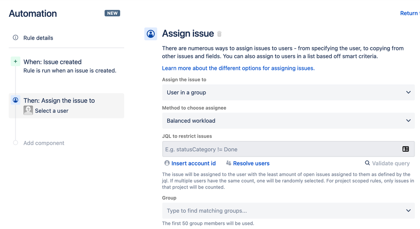Screen dimensions: 420x229
Task: Click the blue assign action icon in rule timeline
Action: (x=16, y=100)
